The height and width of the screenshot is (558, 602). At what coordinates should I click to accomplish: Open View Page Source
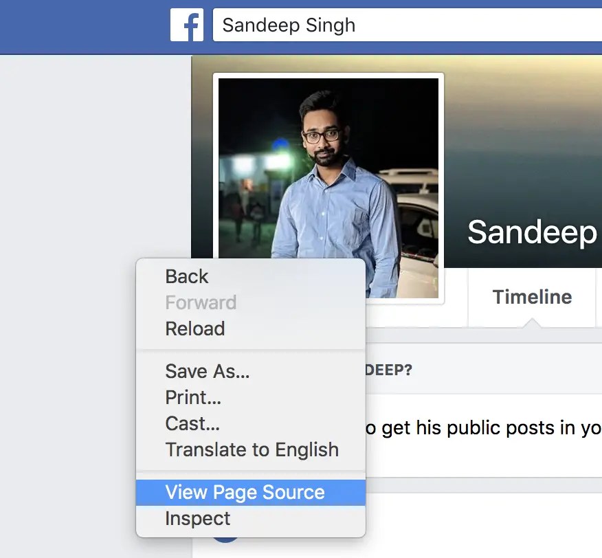click(x=245, y=492)
